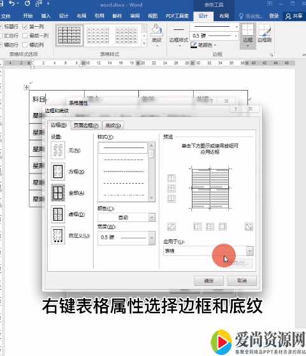Viewport: 306px width, 356px height.
Task: Select the first dashed line style
Action: pyautogui.click(x=124, y=160)
